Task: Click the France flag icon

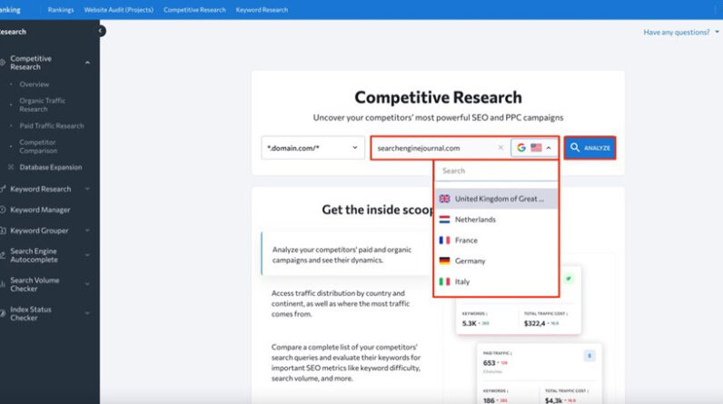Action: 444,240
